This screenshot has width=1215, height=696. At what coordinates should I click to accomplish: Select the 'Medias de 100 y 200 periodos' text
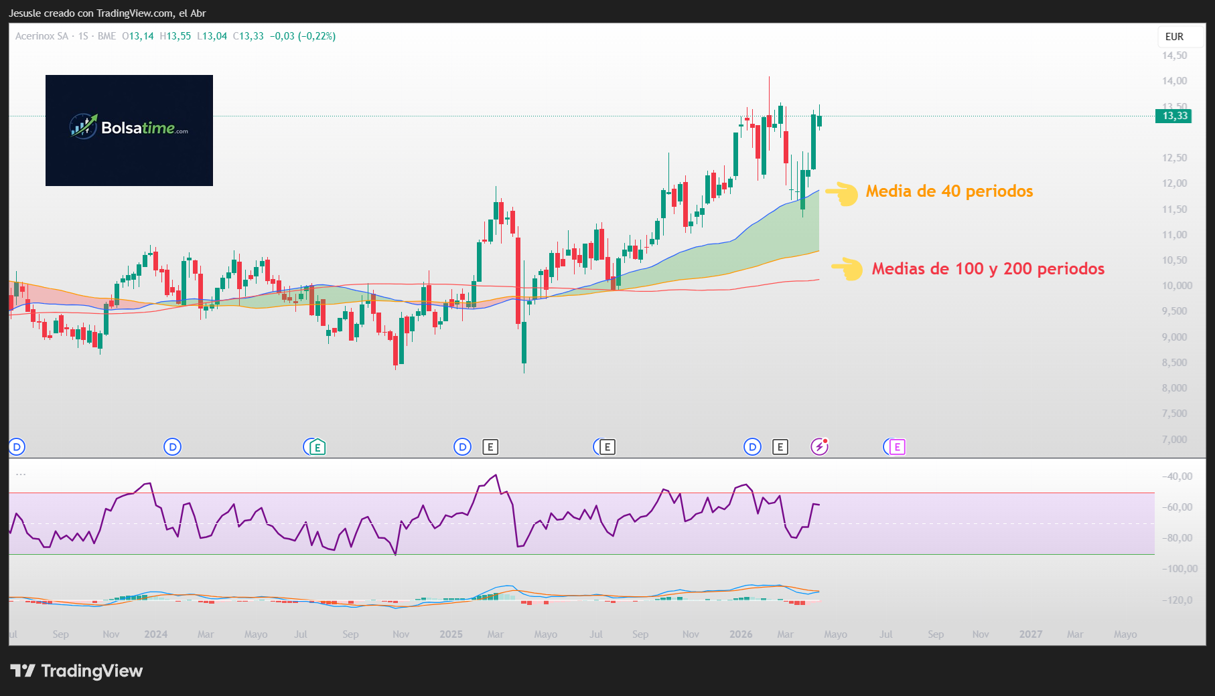pos(987,269)
